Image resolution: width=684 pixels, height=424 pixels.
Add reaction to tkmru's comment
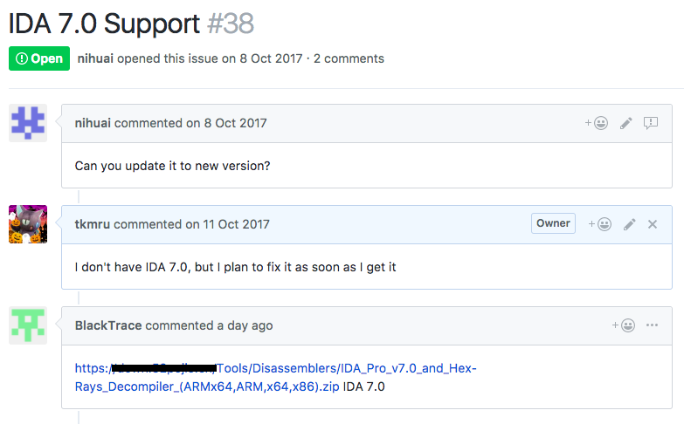pyautogui.click(x=600, y=224)
